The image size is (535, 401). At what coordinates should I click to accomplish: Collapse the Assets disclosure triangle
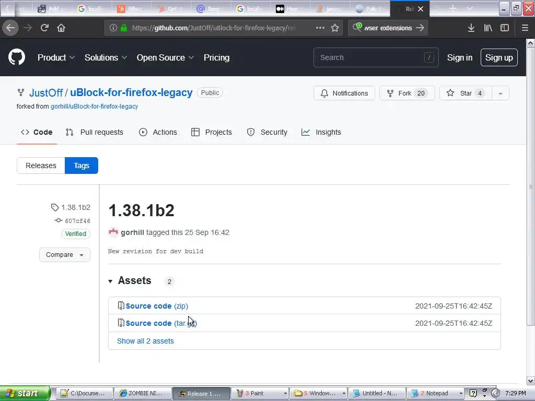pyautogui.click(x=110, y=281)
